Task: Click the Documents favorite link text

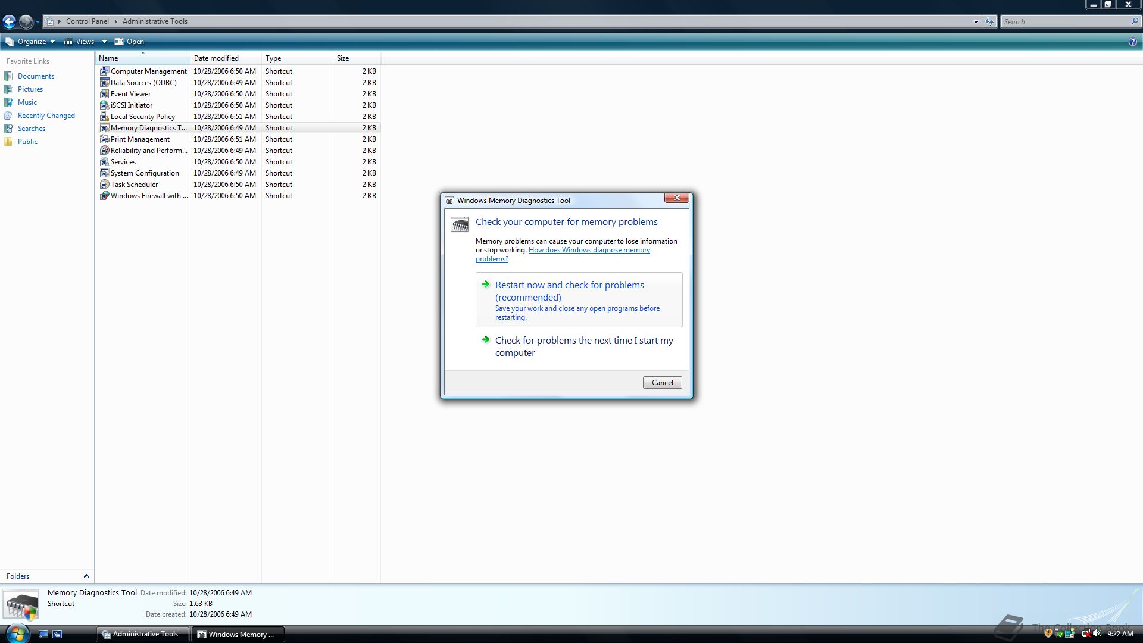Action: coord(36,76)
